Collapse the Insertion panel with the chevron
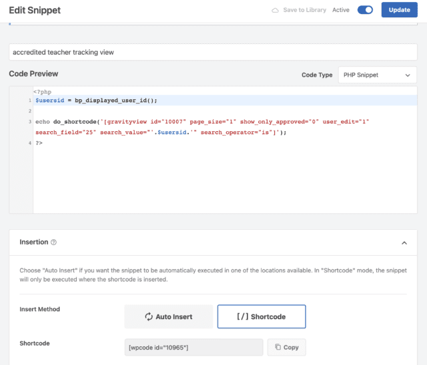427x365 pixels. point(404,243)
